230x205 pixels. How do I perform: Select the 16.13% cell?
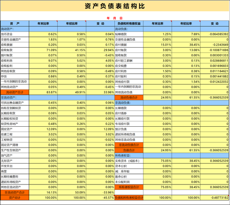[x=43, y=192]
